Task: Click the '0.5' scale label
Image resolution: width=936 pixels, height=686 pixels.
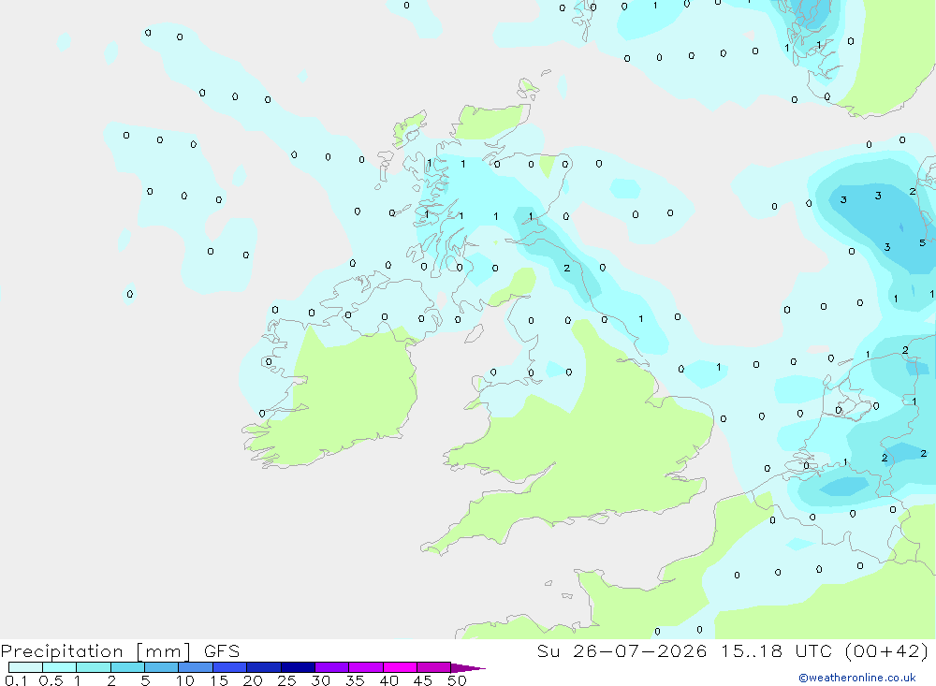Action: [51, 680]
